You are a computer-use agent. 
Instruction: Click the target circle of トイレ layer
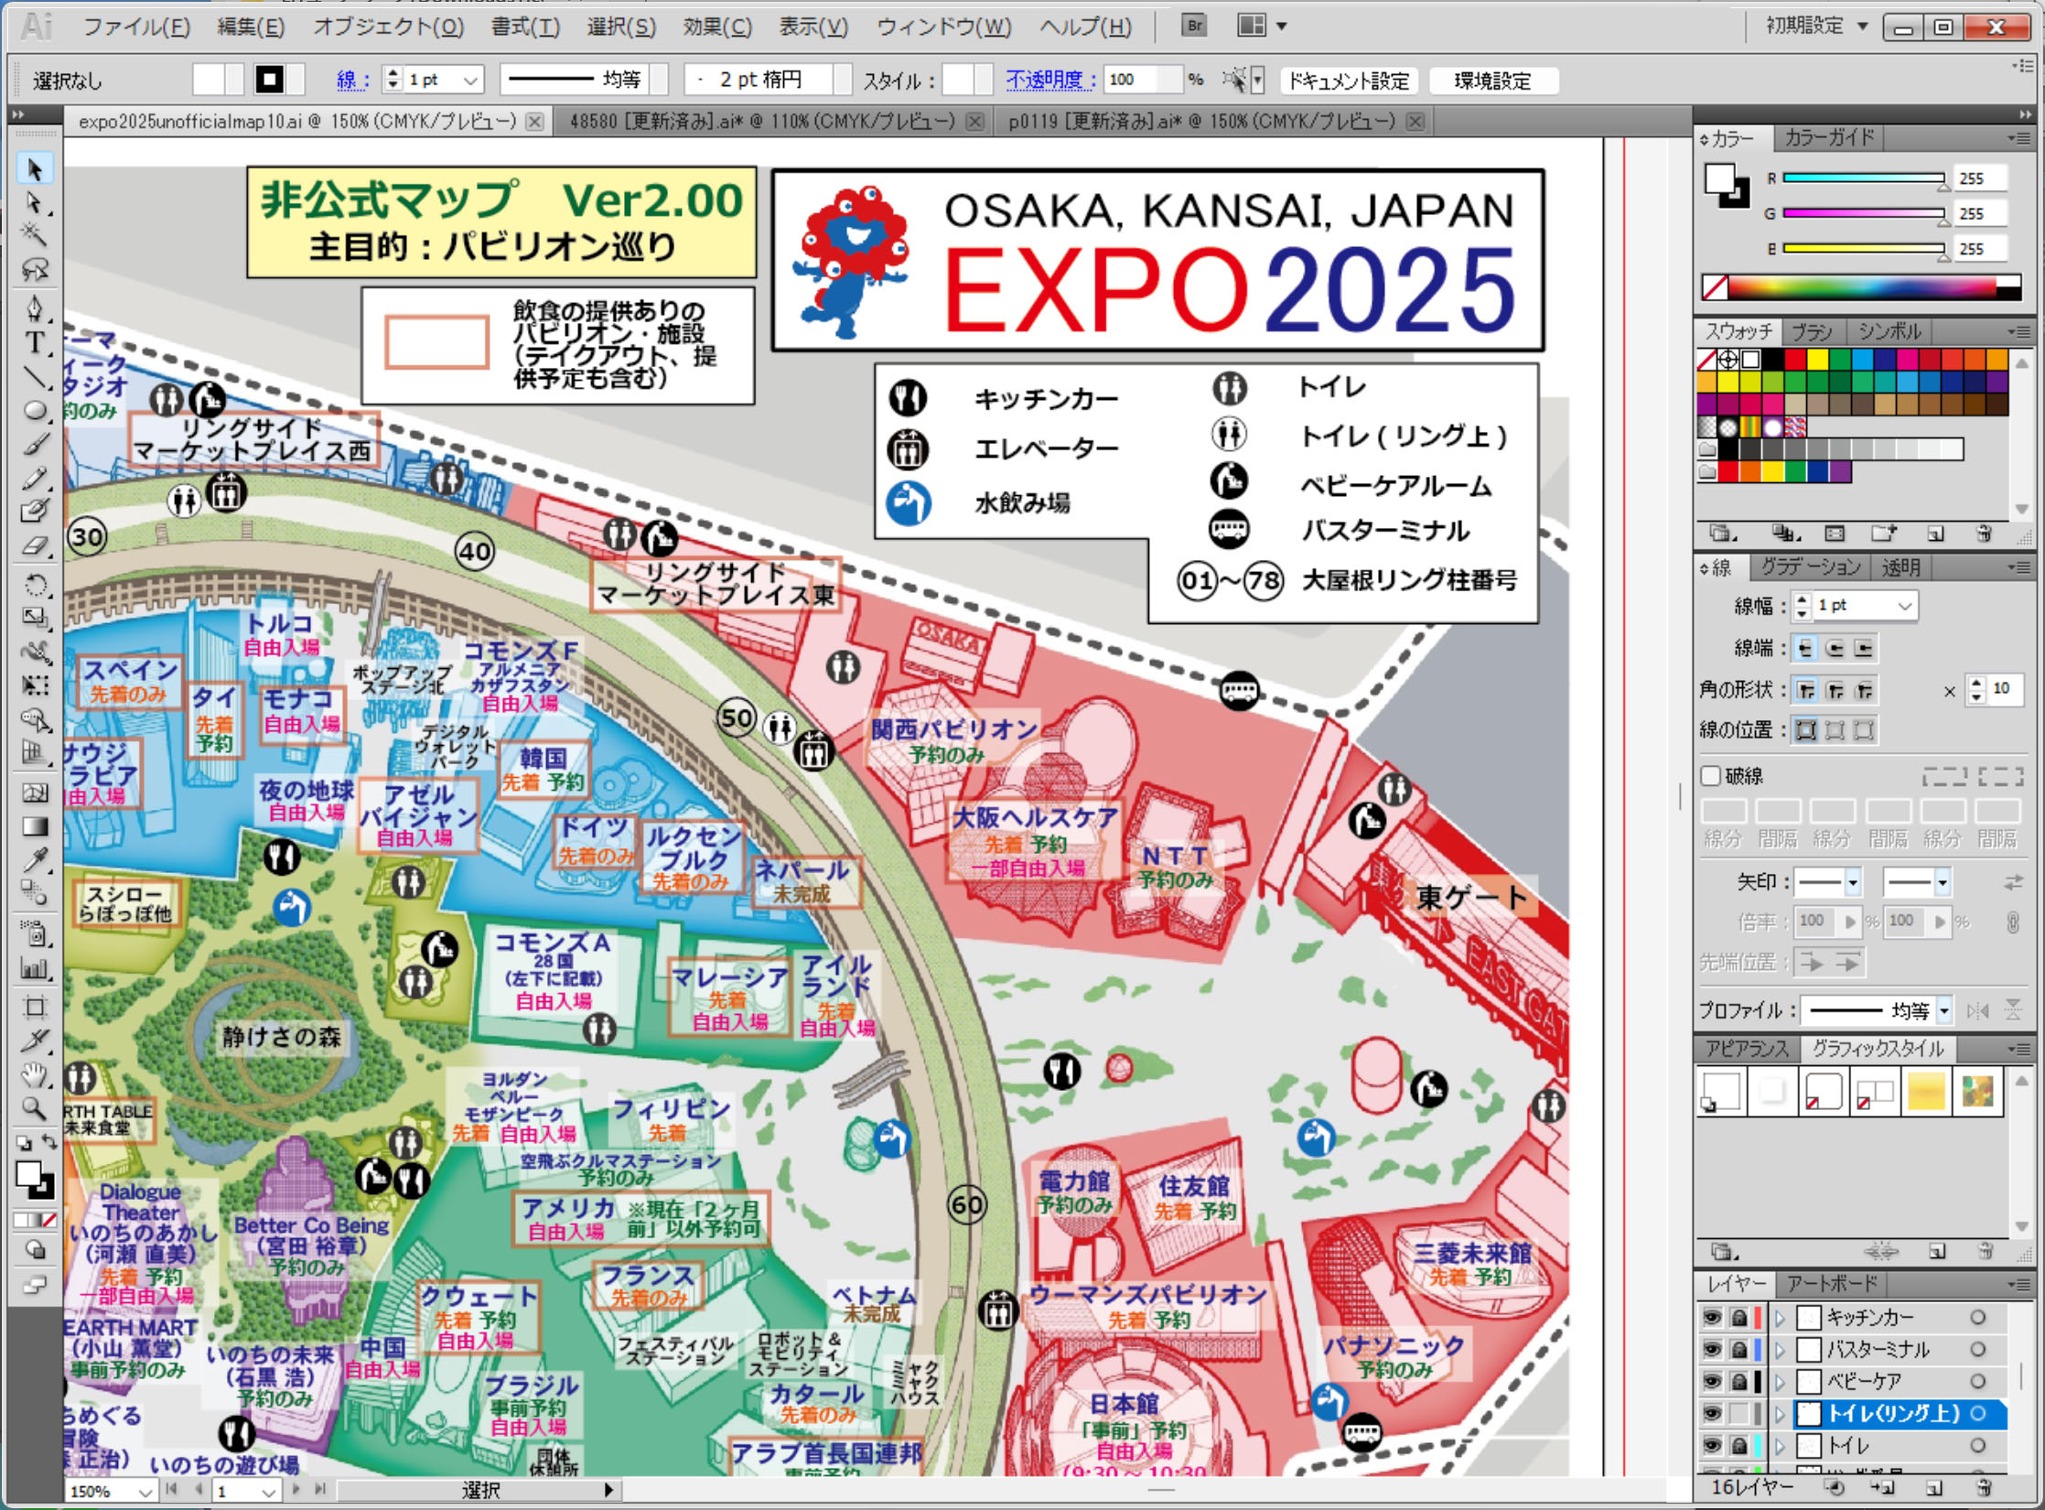point(1978,1446)
